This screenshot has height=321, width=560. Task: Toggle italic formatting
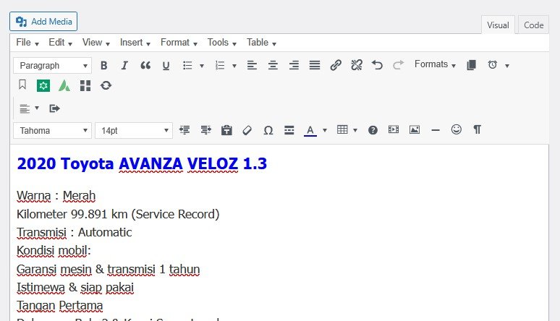(124, 65)
